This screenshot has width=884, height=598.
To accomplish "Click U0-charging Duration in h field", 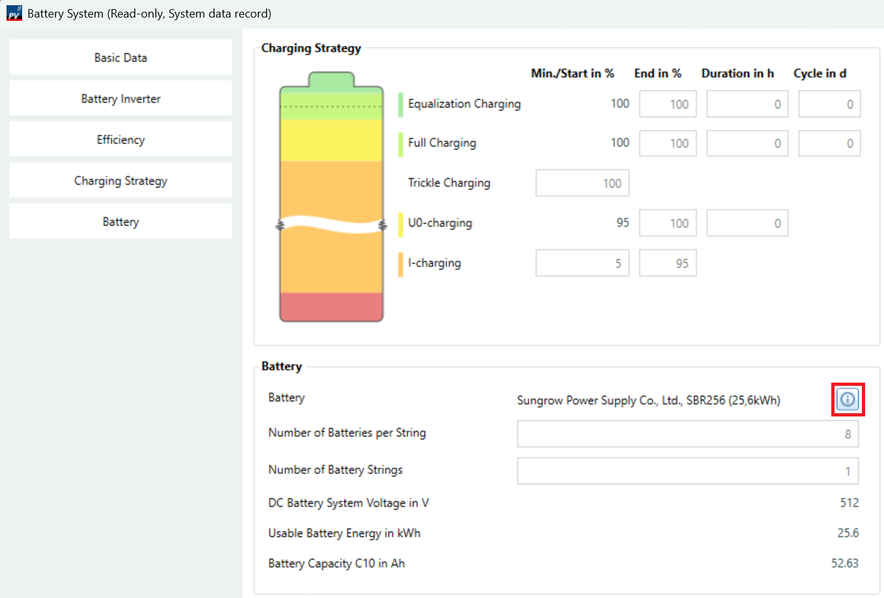I will pos(747,223).
